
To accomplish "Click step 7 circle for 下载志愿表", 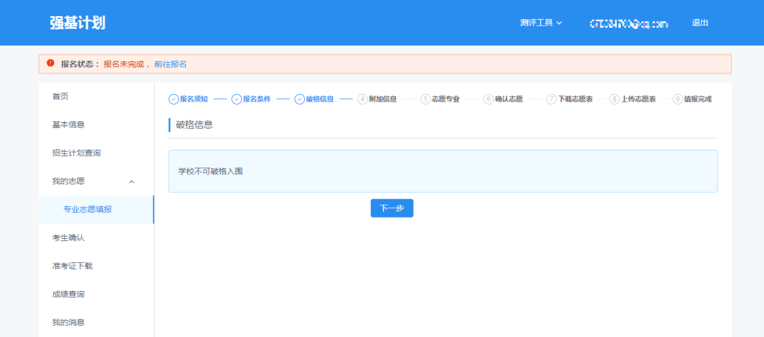I will 551,99.
